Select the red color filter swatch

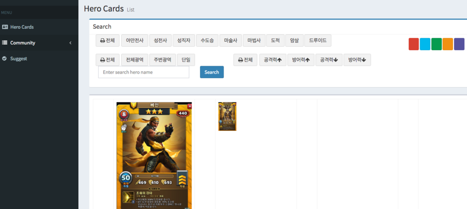point(414,44)
